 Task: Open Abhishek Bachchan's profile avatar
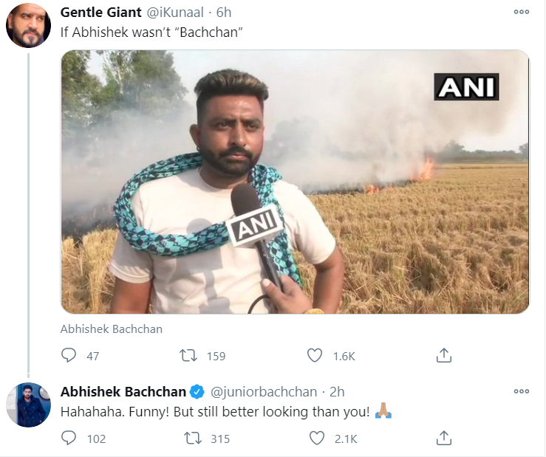(x=28, y=404)
